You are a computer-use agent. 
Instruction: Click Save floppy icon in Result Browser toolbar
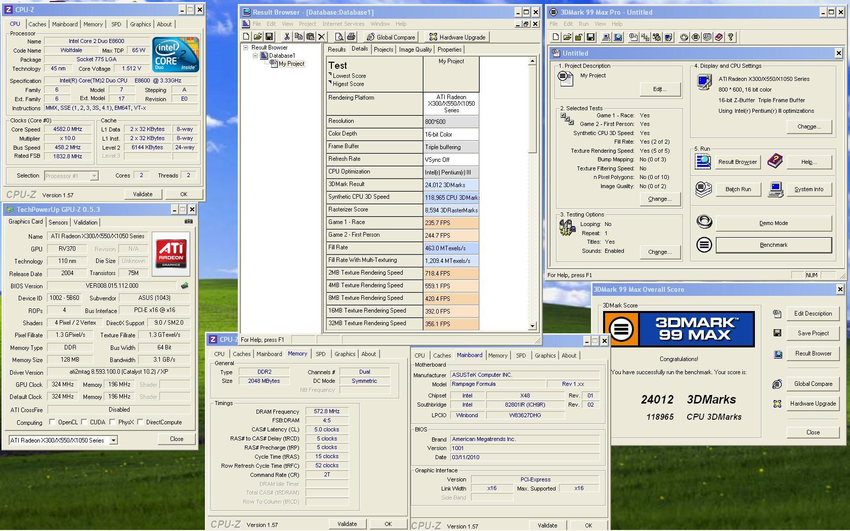[269, 37]
